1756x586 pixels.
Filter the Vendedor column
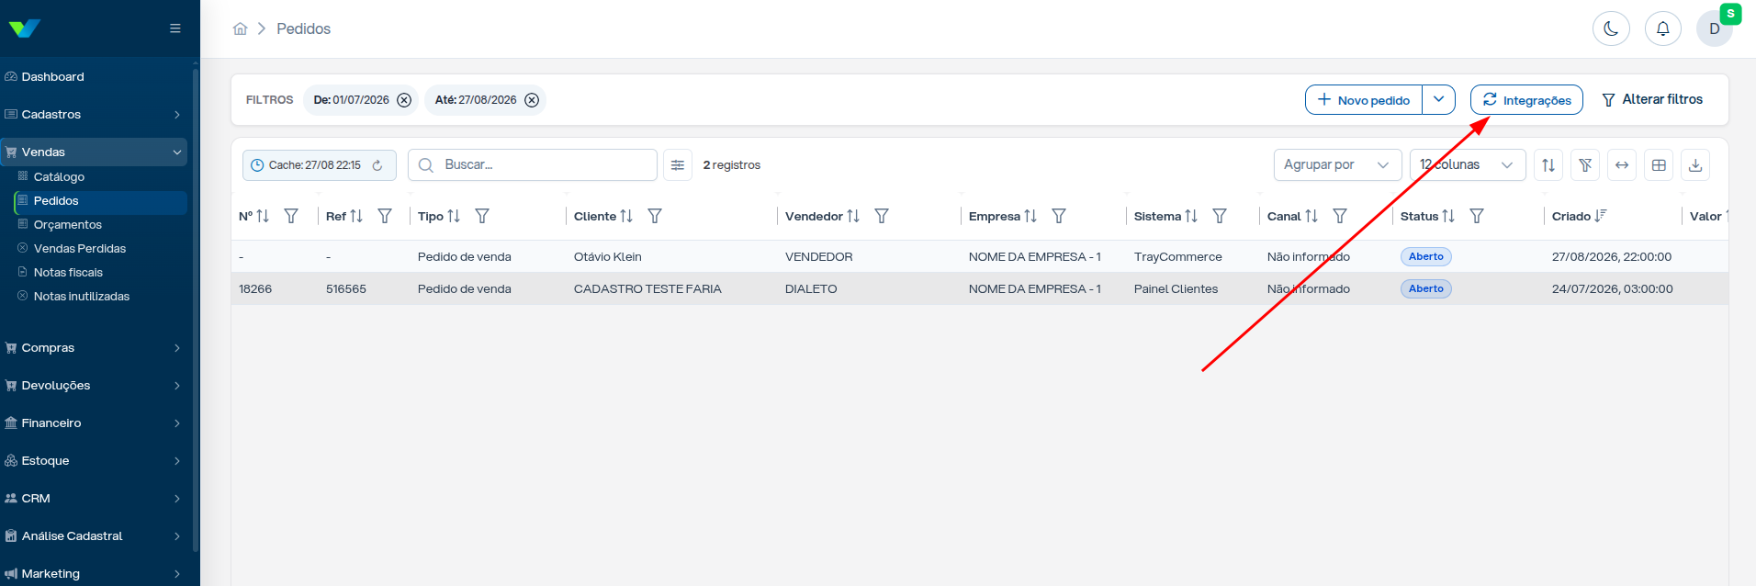point(882,217)
